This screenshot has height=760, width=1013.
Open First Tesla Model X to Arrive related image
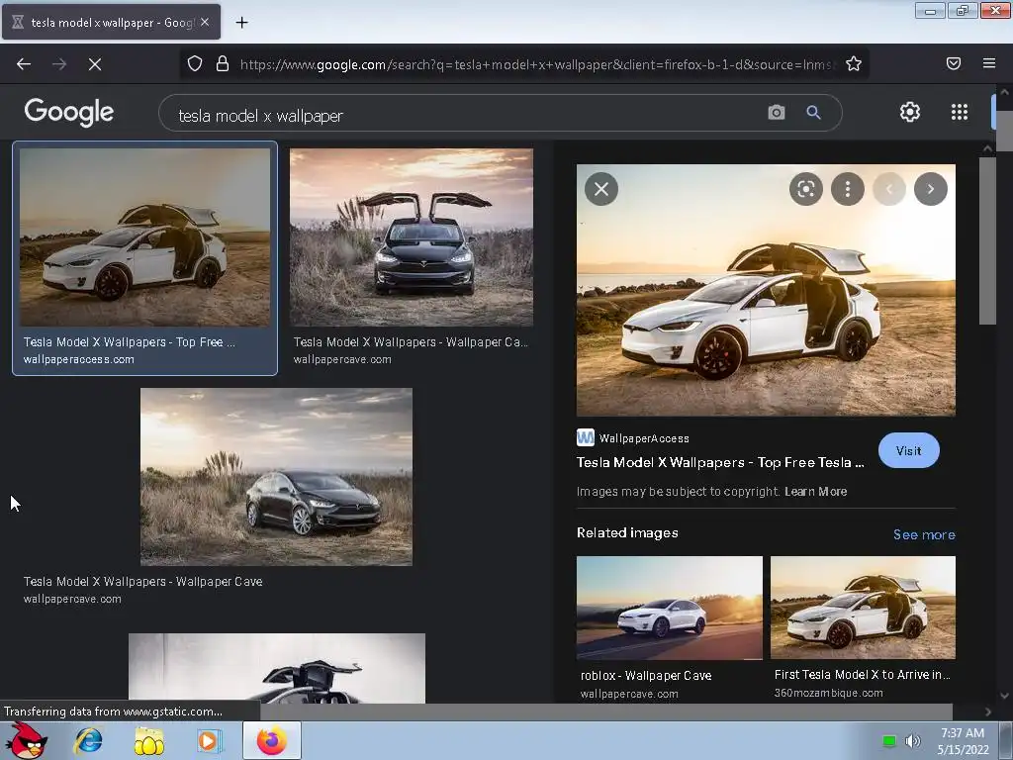[863, 608]
